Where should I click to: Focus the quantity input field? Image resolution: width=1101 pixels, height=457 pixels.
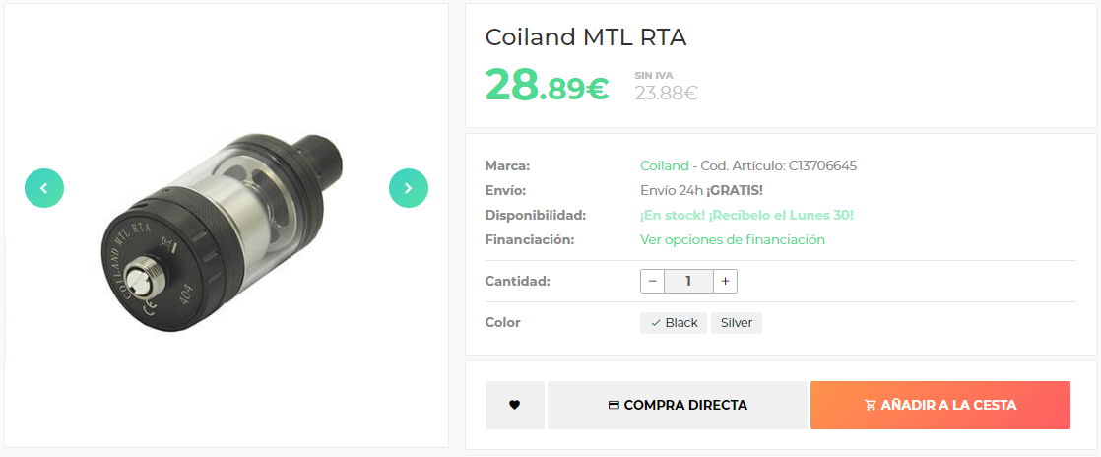[x=688, y=281]
